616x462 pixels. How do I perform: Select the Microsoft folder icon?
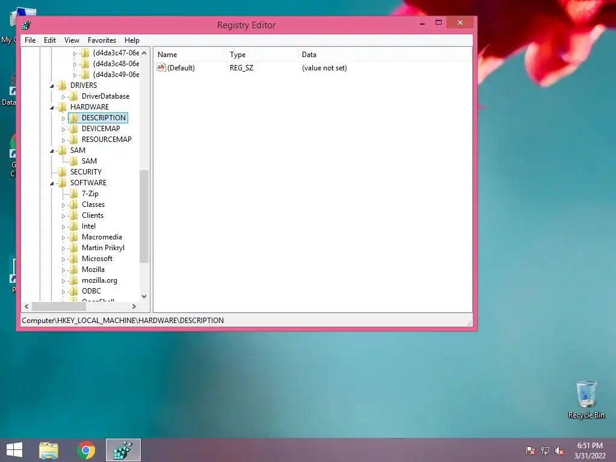[x=73, y=259]
